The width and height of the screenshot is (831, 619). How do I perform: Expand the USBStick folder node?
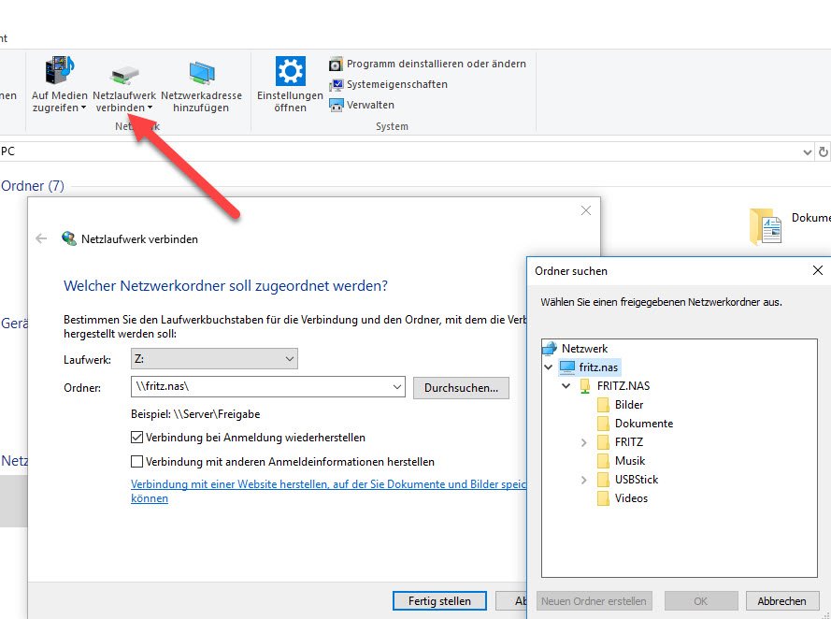click(583, 480)
